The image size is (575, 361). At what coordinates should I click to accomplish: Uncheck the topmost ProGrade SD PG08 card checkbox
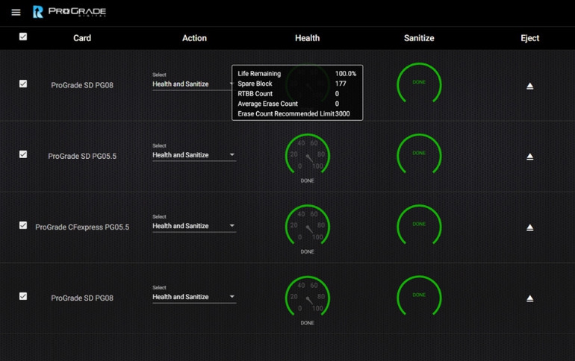pyautogui.click(x=23, y=84)
